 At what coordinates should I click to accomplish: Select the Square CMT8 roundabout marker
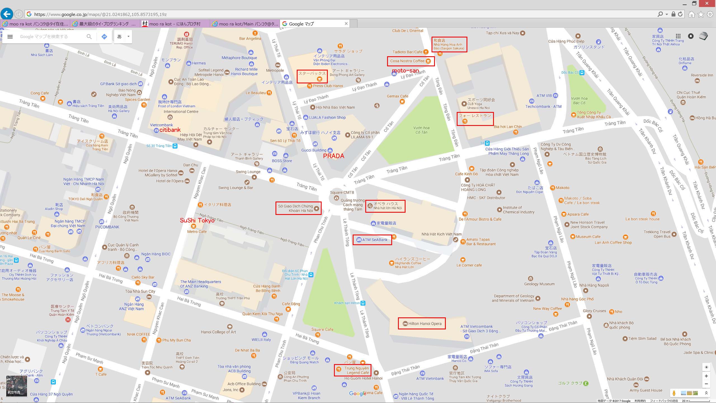click(336, 198)
